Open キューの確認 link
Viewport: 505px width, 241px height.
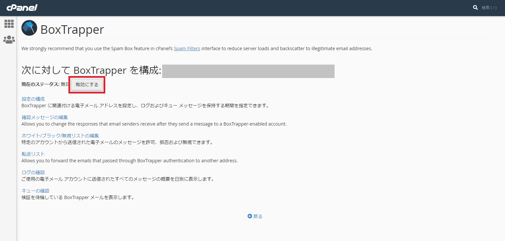tap(36, 191)
